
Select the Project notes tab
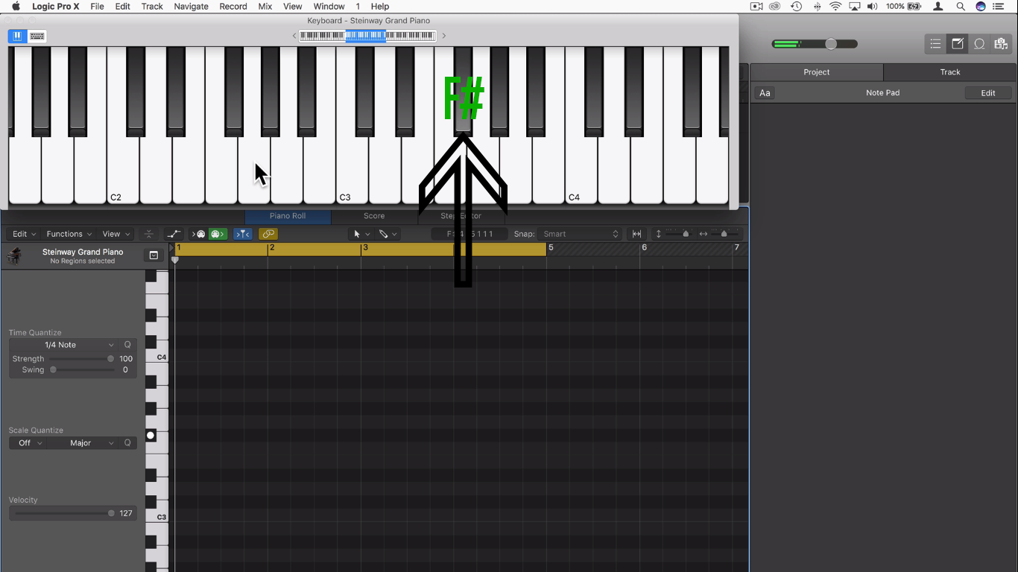click(x=817, y=72)
